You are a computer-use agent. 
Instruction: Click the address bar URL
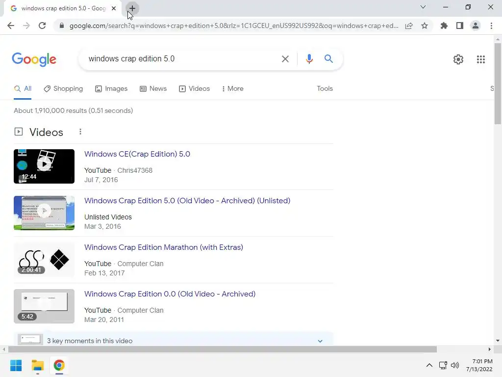click(234, 26)
